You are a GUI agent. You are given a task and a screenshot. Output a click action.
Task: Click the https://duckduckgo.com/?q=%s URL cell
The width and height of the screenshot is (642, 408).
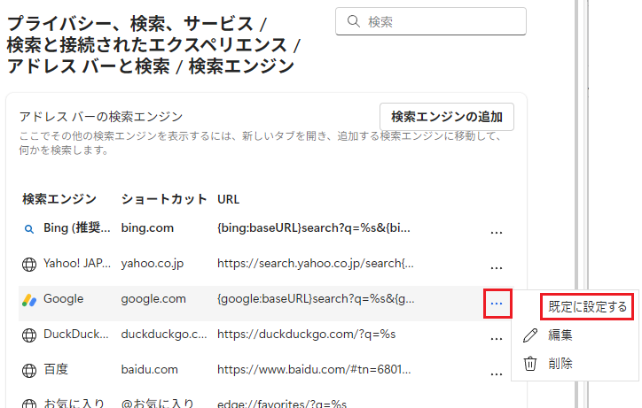click(x=306, y=334)
